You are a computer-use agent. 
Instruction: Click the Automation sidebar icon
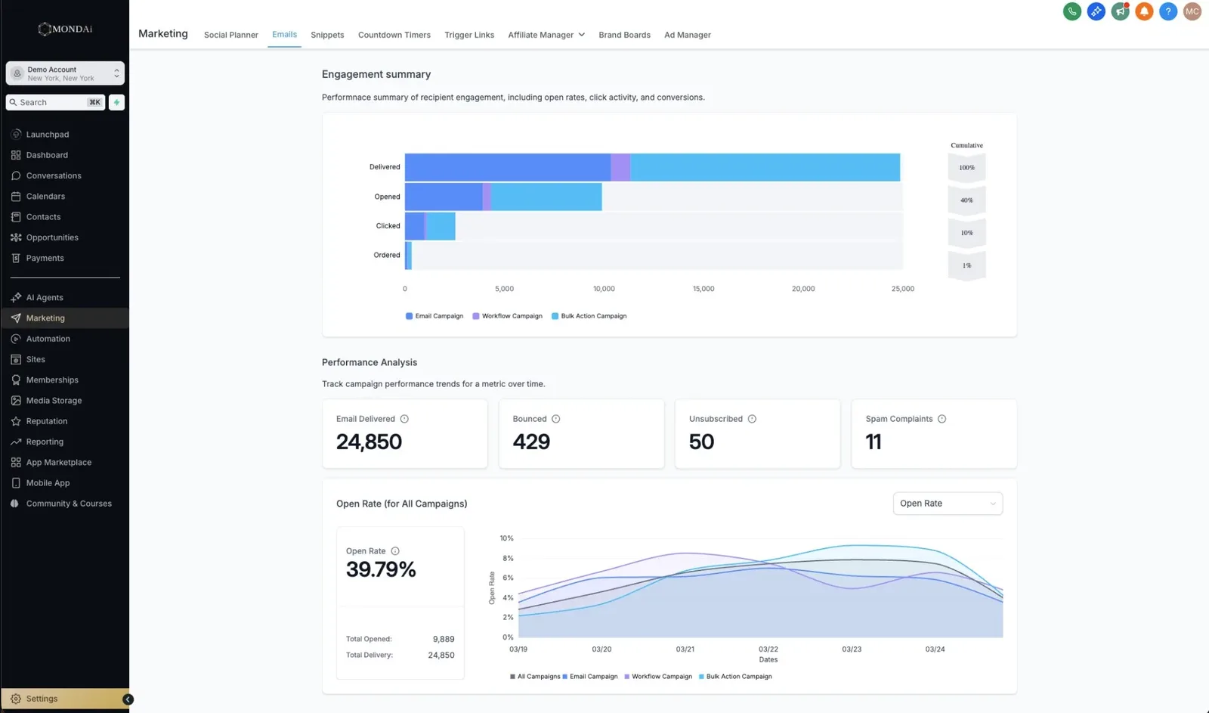coord(16,339)
